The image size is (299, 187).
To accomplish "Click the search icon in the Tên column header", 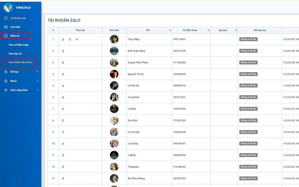I will coord(170,30).
